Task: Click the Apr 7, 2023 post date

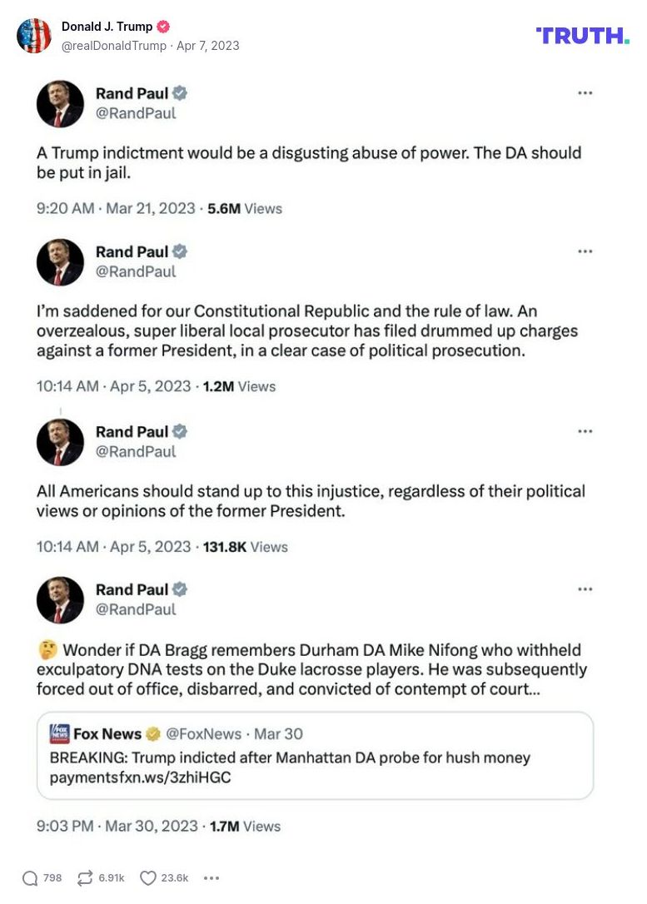Action: (207, 46)
